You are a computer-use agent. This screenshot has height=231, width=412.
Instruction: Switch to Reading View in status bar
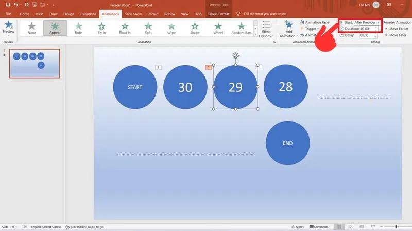click(361, 227)
